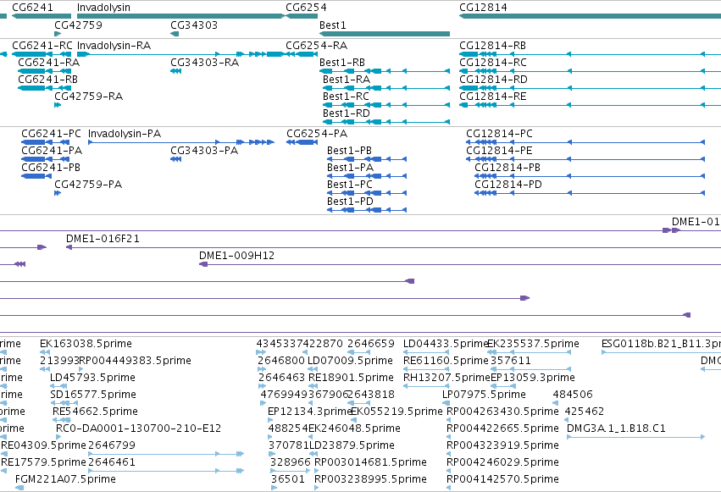721x492 pixels.
Task: Click transcript label Invadolysin-RA
Action: tap(114, 46)
